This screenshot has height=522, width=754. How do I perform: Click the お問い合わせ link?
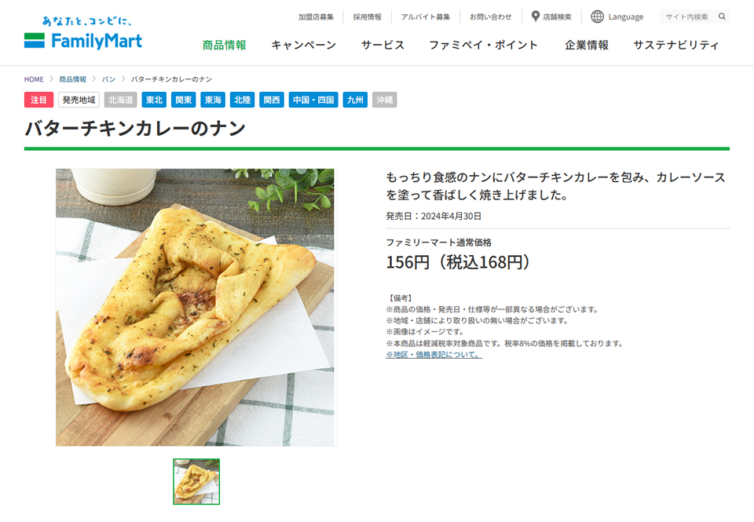(x=490, y=16)
